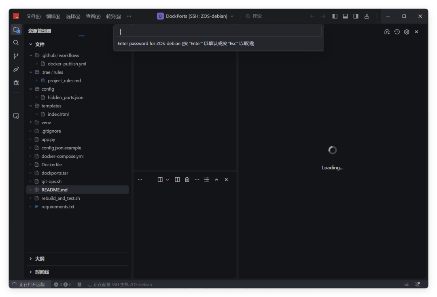Open rebuild_and_test.sh file

(60, 198)
